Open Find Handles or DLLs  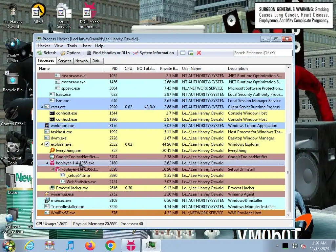(x=108, y=53)
